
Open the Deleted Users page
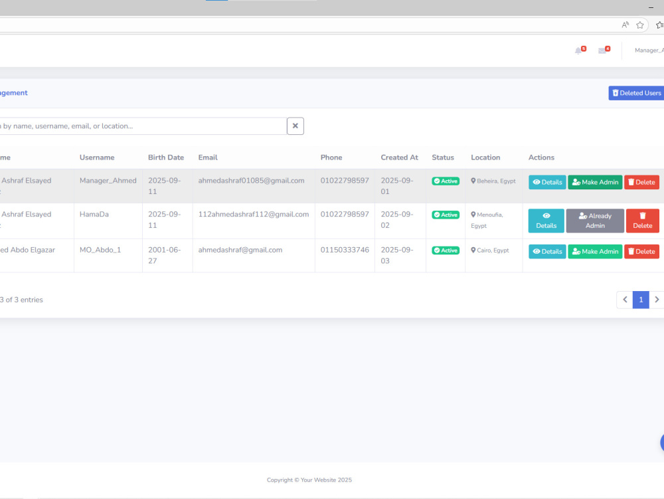tap(636, 93)
